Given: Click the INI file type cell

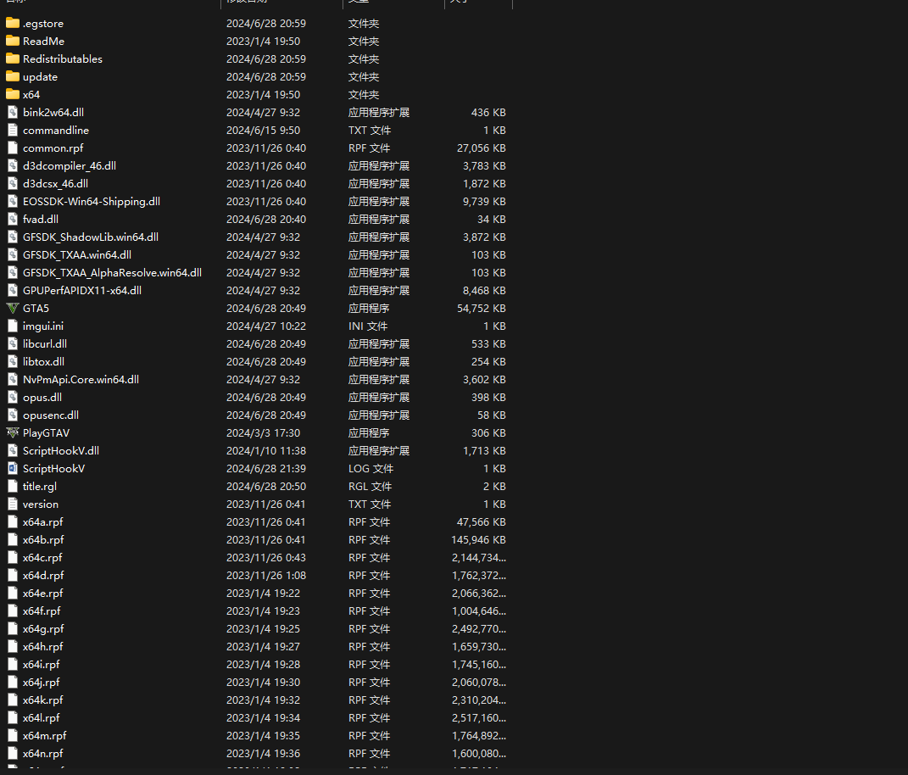Looking at the screenshot, I should coord(368,326).
